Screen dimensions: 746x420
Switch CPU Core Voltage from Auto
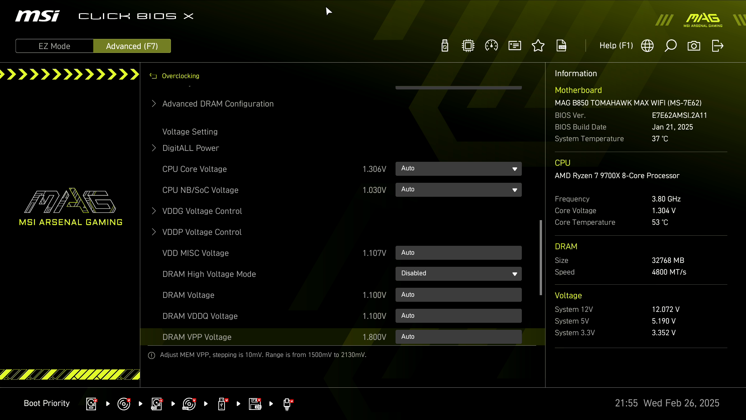point(458,169)
